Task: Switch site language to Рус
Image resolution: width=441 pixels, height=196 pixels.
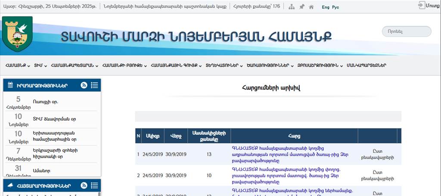Action: pyautogui.click(x=335, y=7)
